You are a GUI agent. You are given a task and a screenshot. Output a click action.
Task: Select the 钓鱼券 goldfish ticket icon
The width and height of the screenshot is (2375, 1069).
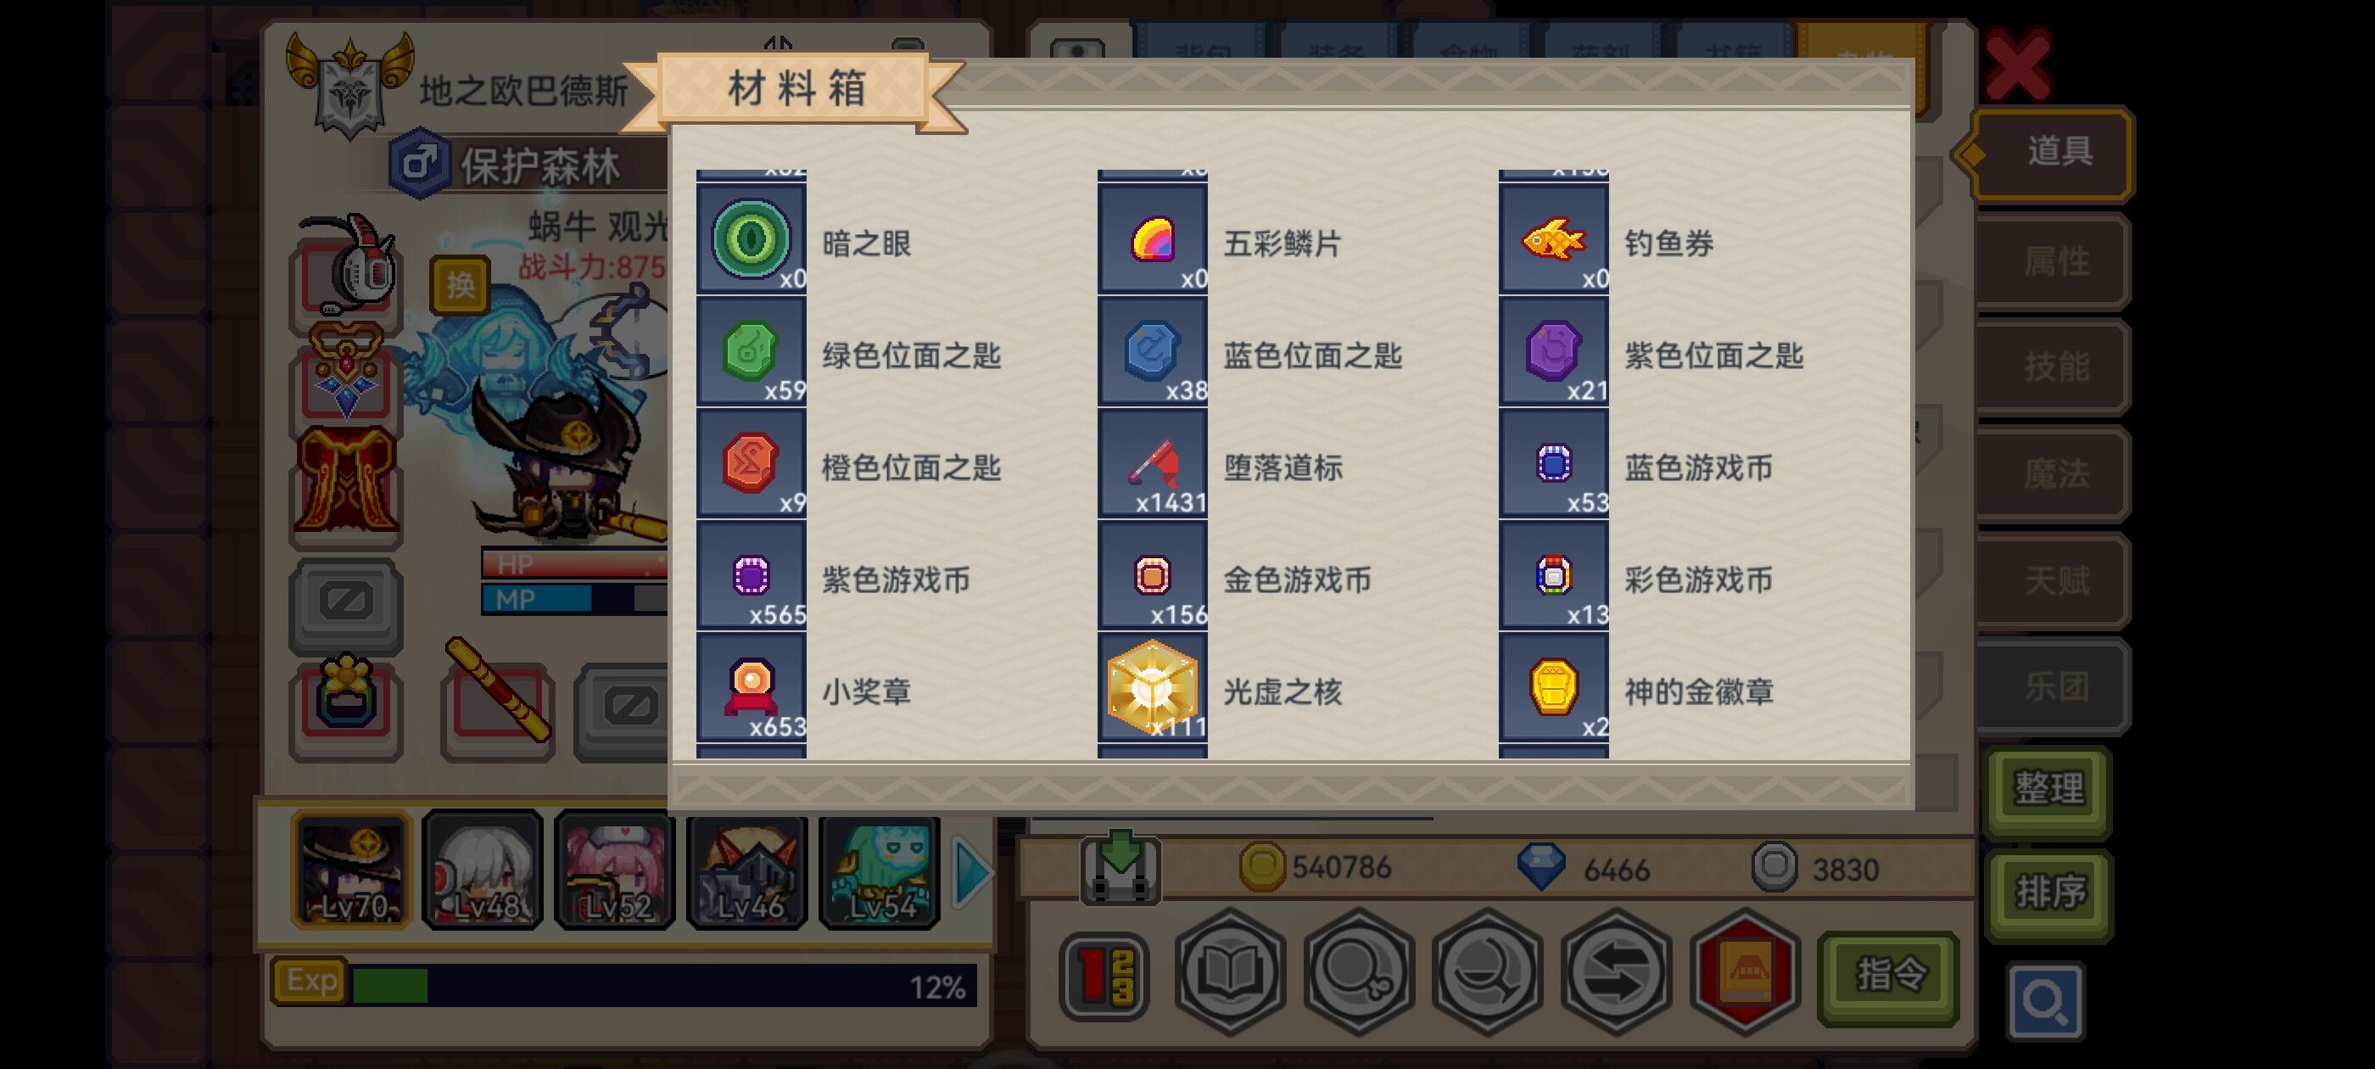tap(1554, 239)
